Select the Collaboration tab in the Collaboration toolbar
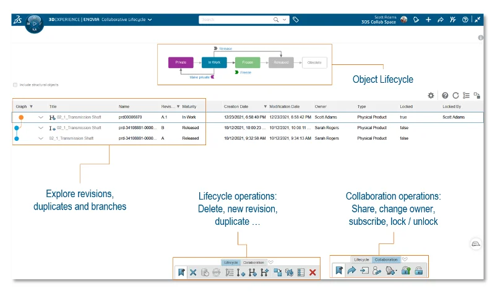Screen dimensions: 495x299 coord(386,259)
